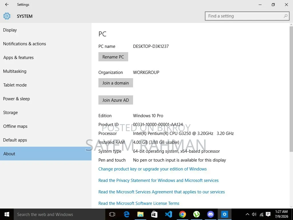The height and width of the screenshot is (220, 293).
Task: Click the Settings taskbar icon
Action: click(224, 214)
